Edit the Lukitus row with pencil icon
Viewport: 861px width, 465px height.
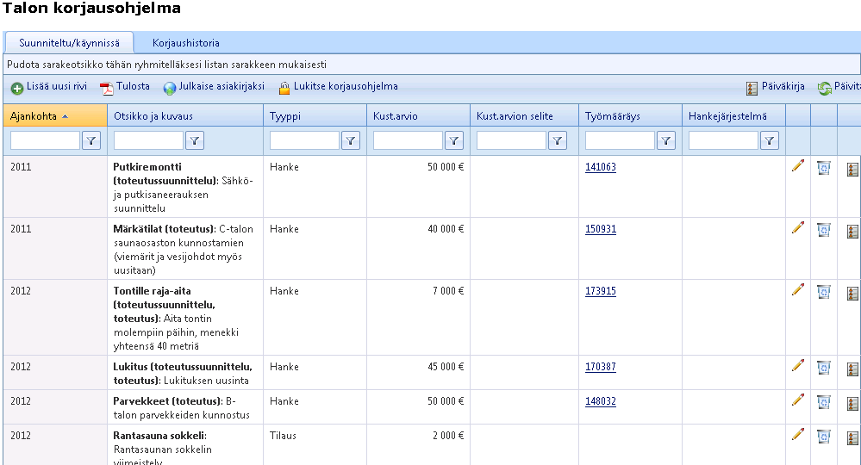[798, 365]
